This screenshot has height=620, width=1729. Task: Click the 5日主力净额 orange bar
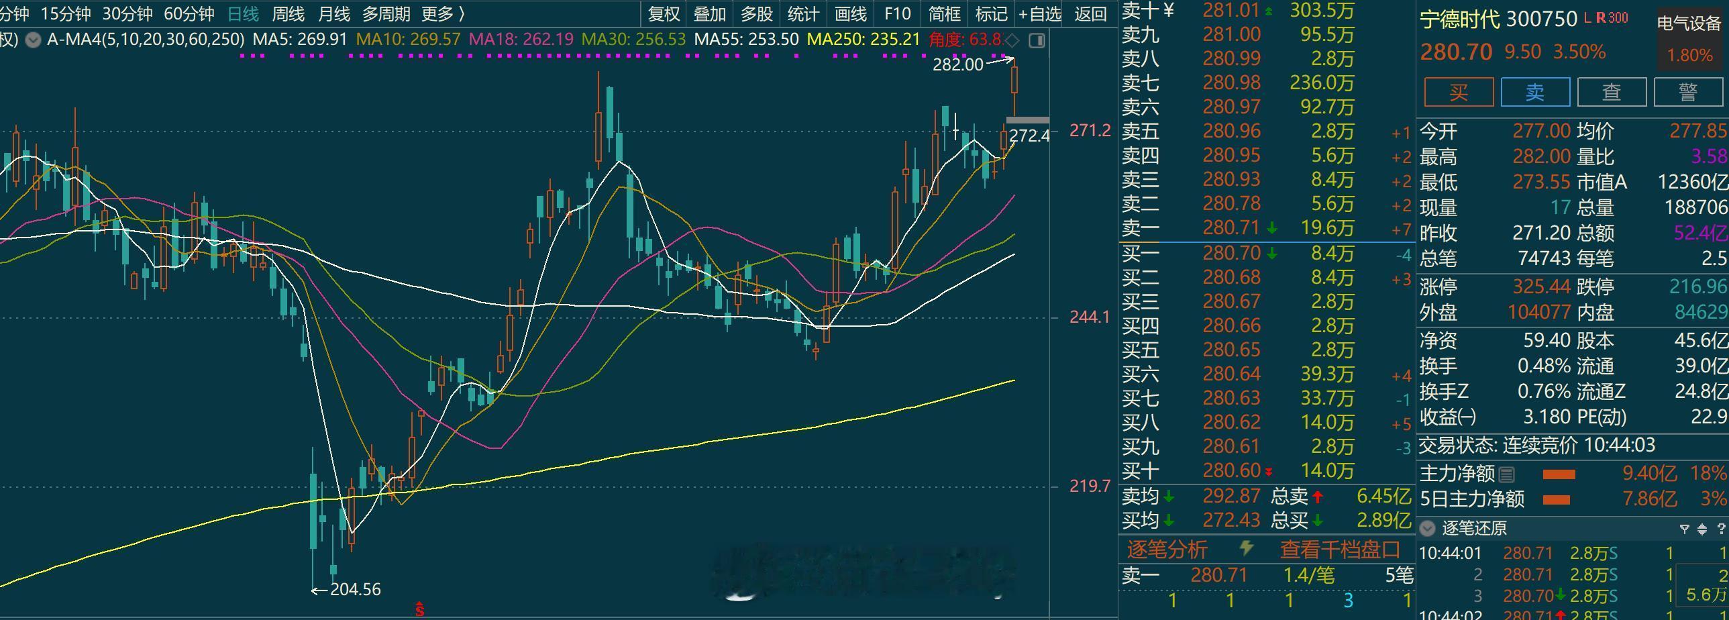pos(1557,500)
